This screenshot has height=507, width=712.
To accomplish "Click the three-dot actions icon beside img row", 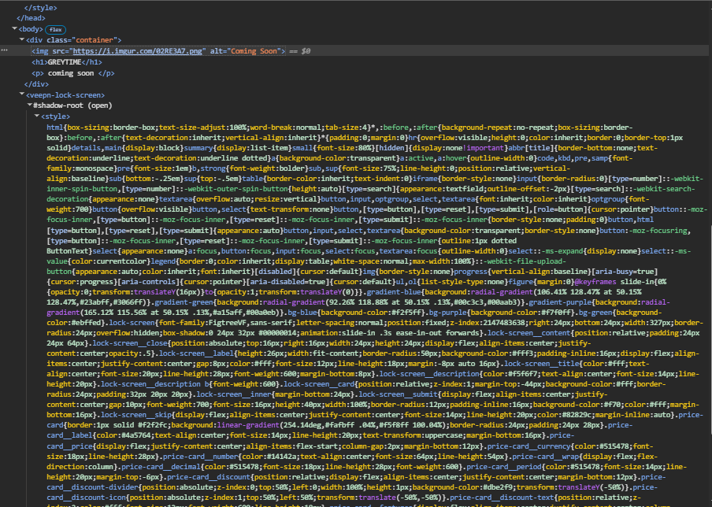I will pos(5,50).
